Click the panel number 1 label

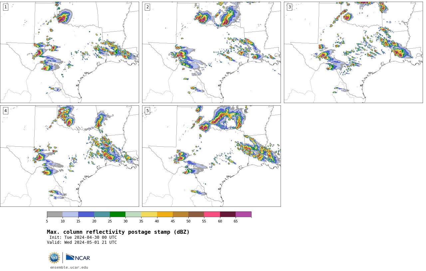(x=5, y=7)
